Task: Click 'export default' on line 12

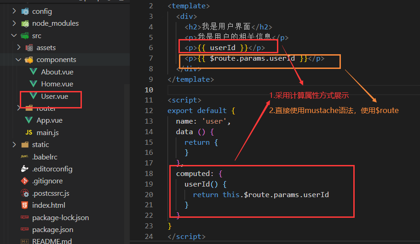Action: click(197, 110)
